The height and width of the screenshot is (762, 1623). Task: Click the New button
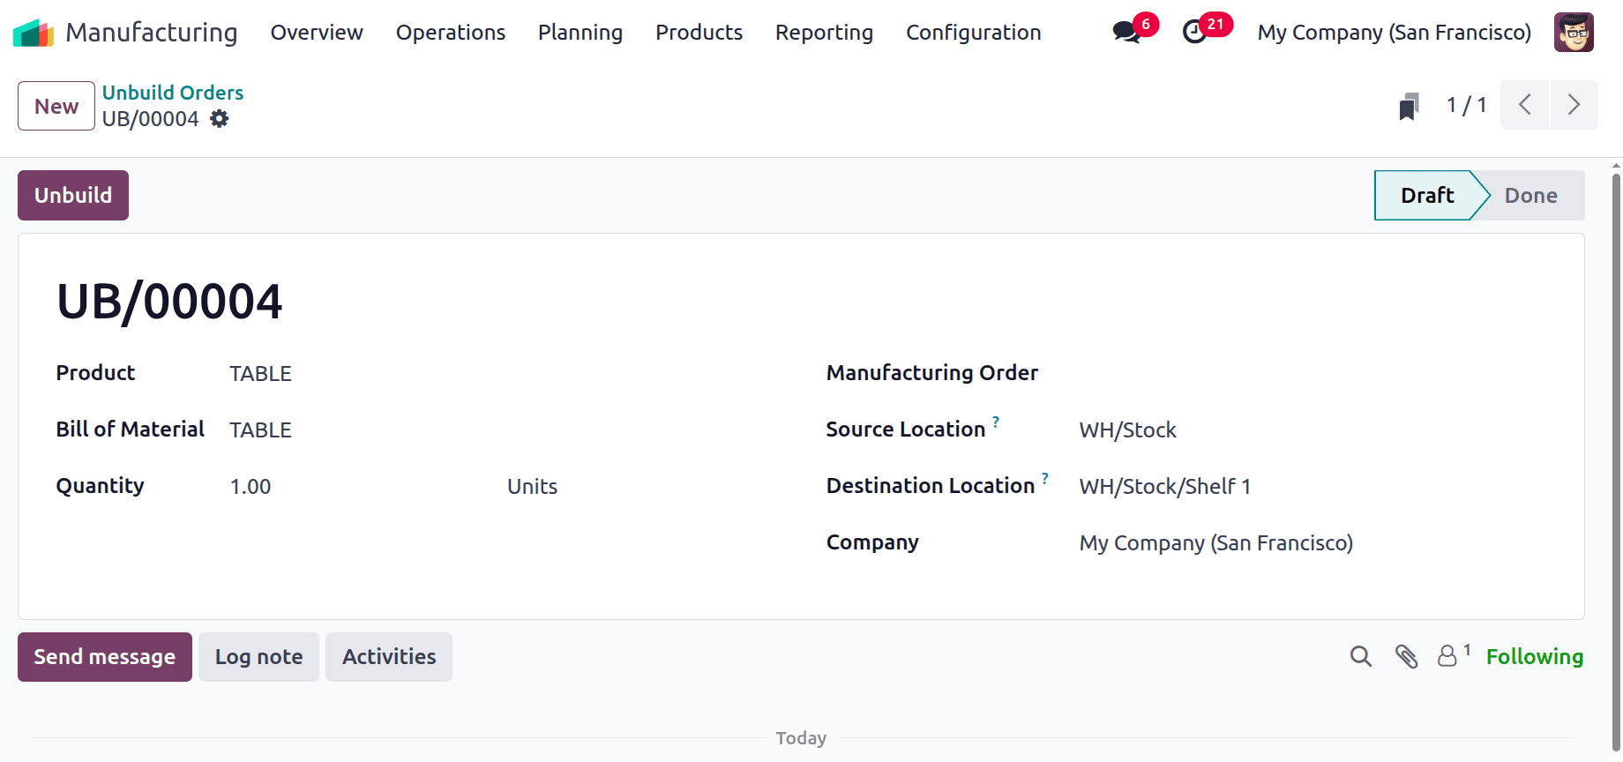(x=56, y=106)
